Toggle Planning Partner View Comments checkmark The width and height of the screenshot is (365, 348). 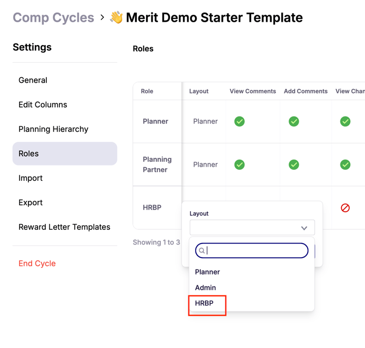coord(239,164)
